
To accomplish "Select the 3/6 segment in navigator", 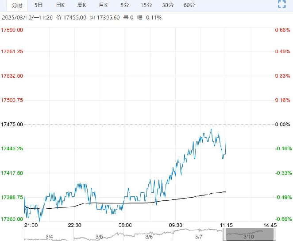I will coord(148,235).
